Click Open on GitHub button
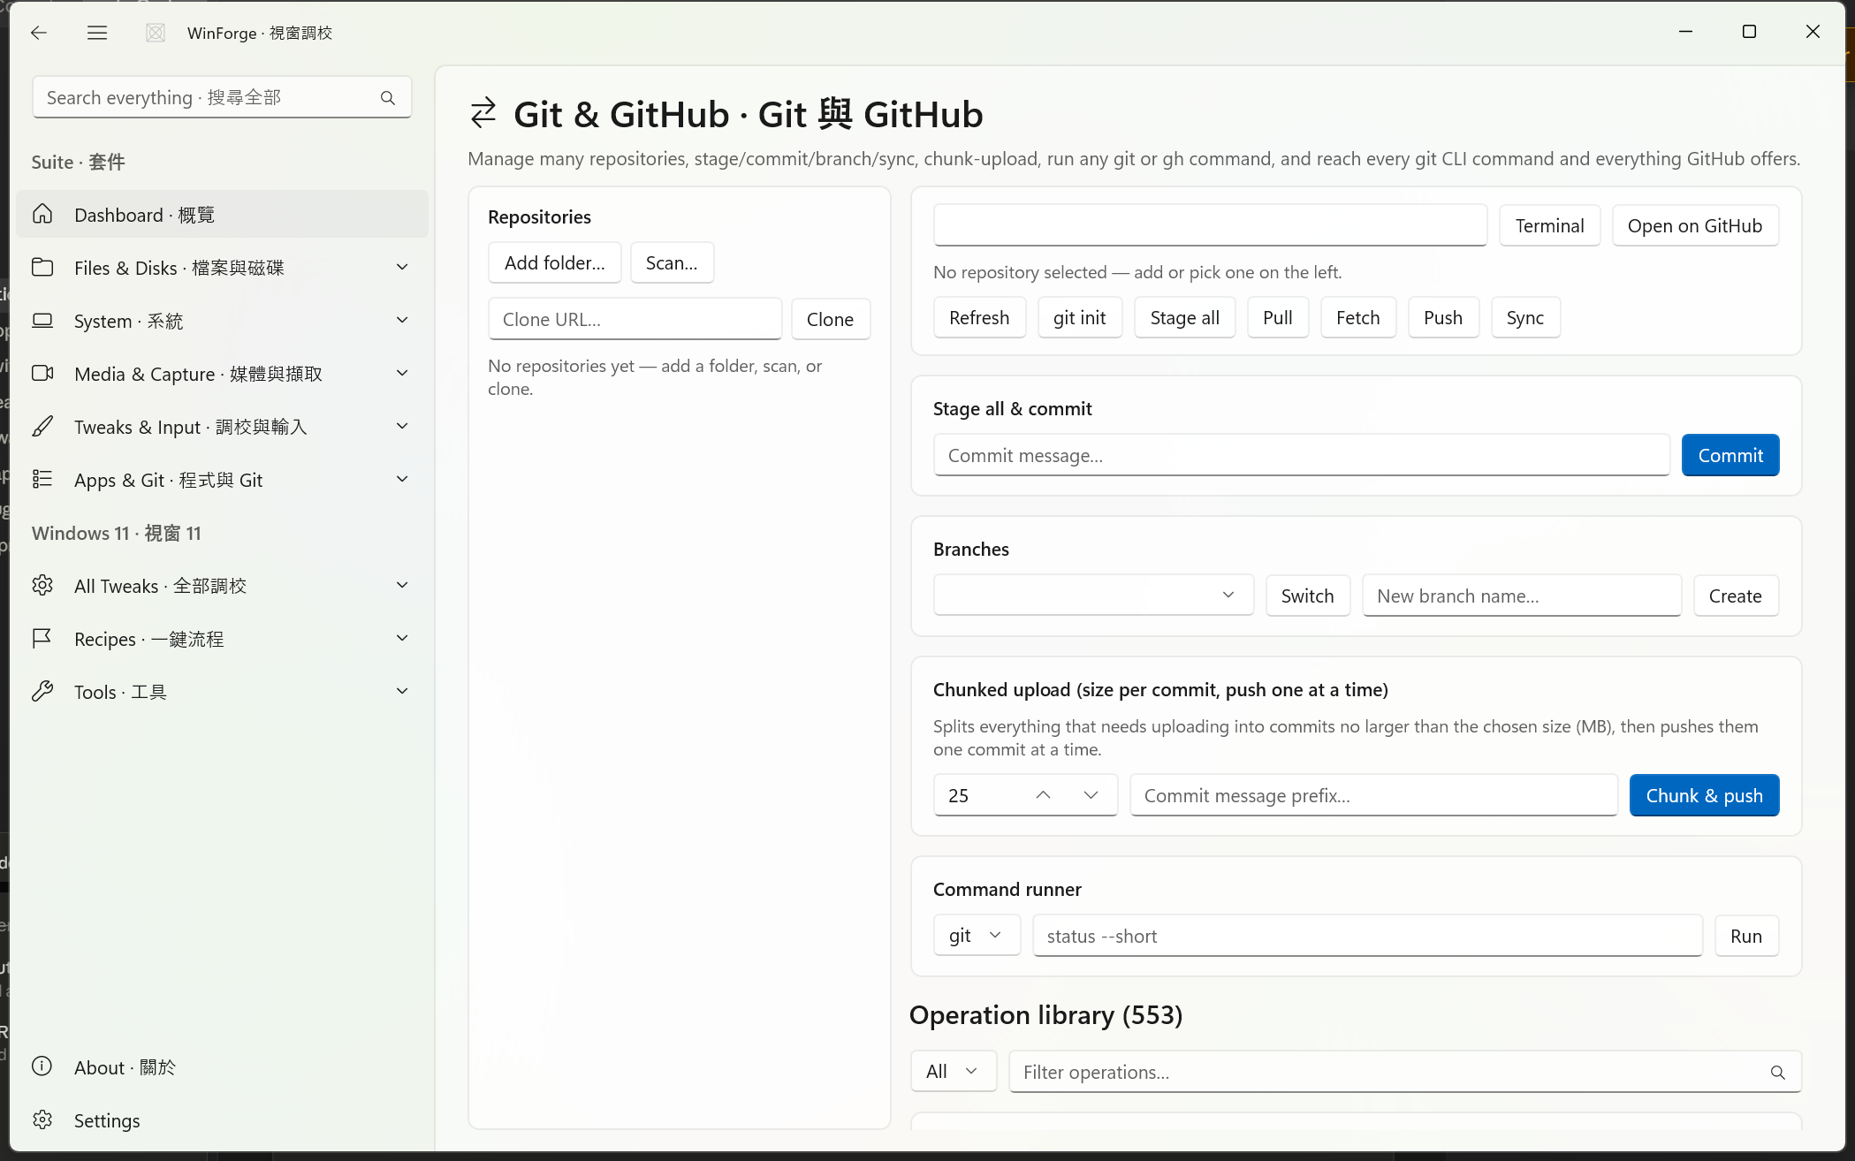The height and width of the screenshot is (1161, 1855). 1695,225
